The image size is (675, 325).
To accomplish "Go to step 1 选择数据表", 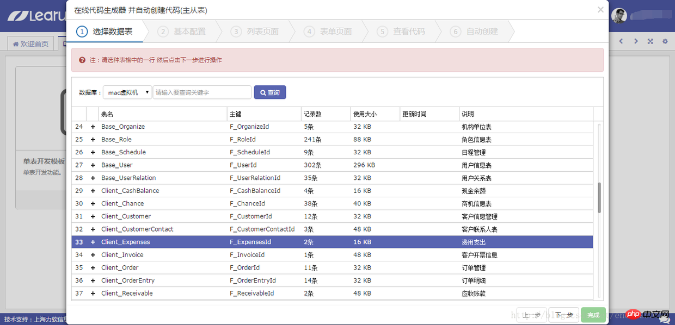I will (106, 32).
